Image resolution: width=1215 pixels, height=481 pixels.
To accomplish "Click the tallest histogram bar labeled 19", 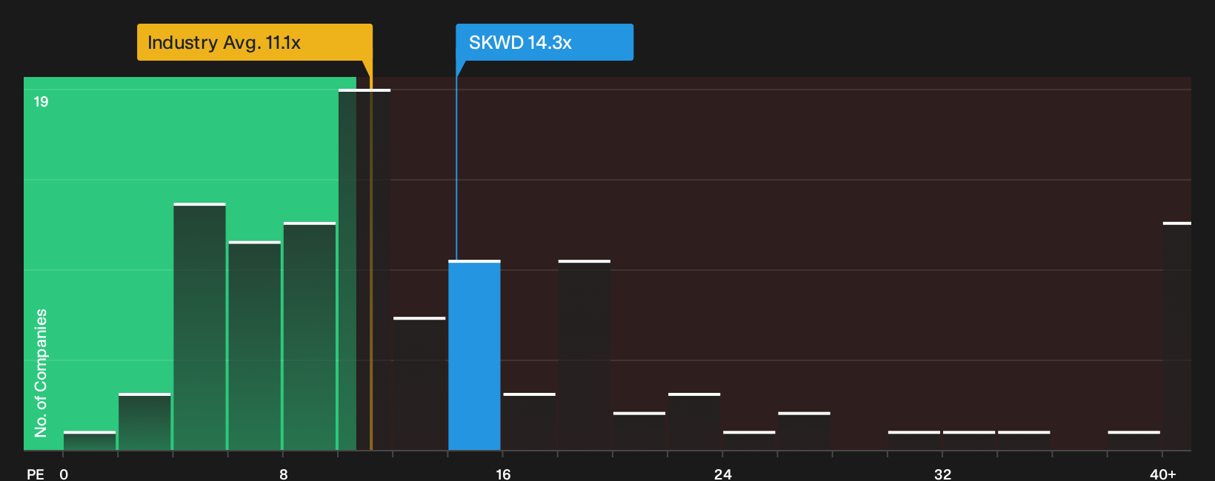I will pos(364,269).
